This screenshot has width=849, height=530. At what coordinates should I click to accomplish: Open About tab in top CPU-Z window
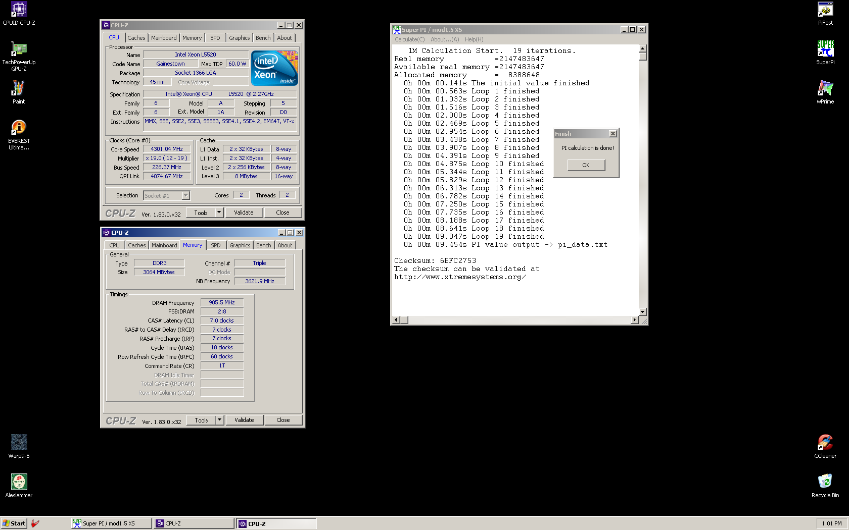tap(285, 38)
